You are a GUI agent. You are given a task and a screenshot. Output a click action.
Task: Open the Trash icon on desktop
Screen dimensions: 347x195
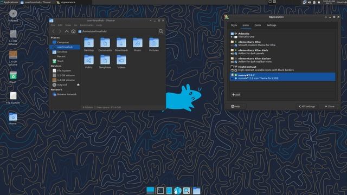13,77
